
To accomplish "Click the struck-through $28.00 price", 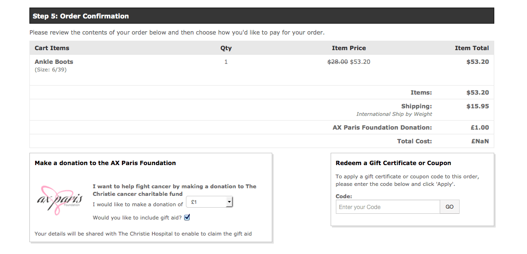I will [338, 62].
